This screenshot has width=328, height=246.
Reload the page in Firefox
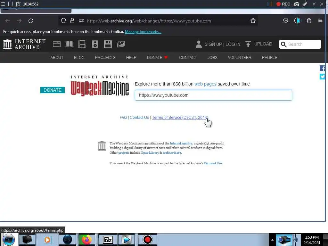(31, 21)
